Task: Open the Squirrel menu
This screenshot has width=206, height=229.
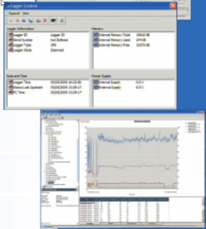Action: click(14, 13)
